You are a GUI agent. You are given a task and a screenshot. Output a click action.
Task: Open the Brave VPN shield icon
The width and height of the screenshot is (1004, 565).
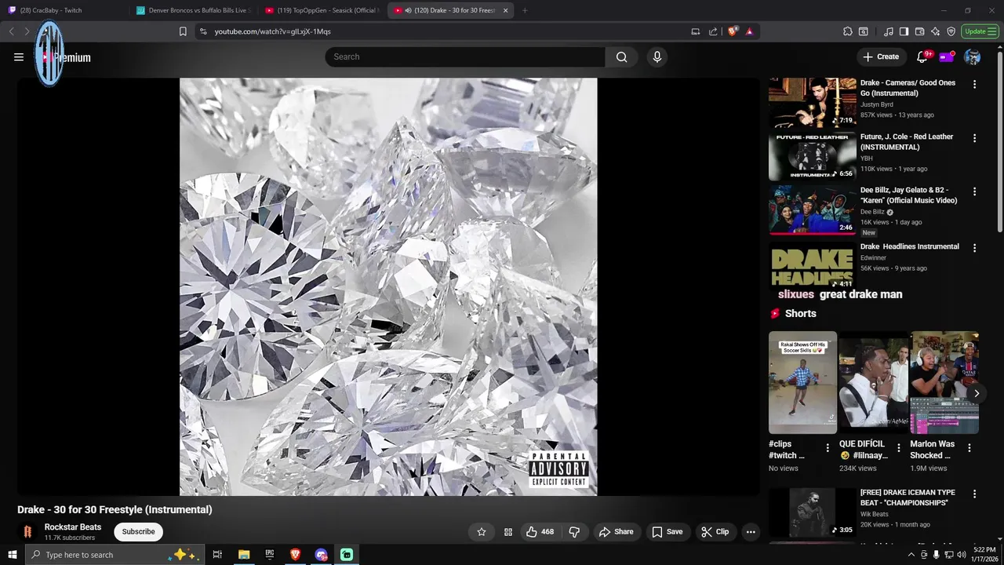pyautogui.click(x=951, y=31)
